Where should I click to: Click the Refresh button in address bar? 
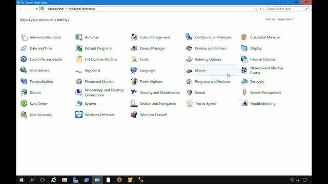pos(261,9)
